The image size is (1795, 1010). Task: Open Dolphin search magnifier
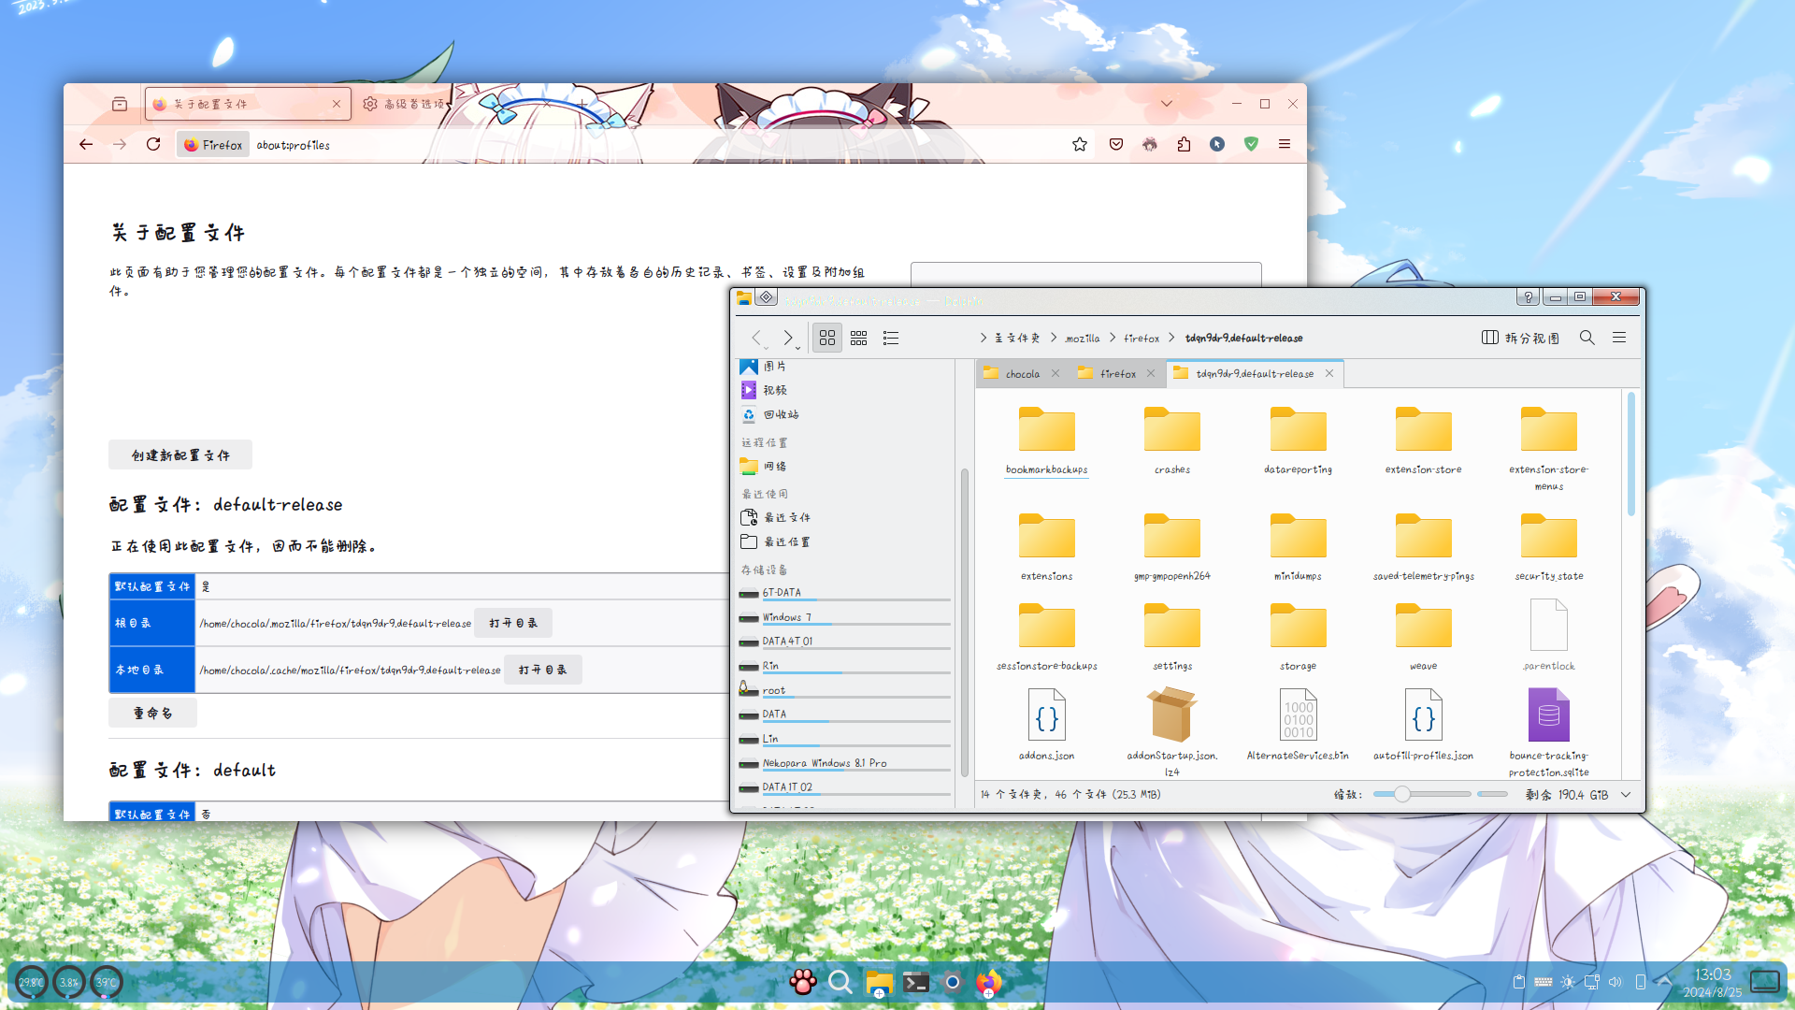[1587, 338]
